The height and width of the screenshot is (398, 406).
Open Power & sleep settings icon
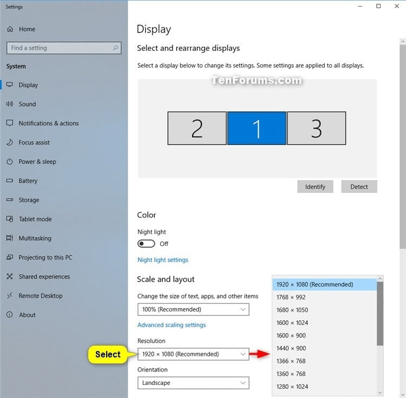pos(9,162)
